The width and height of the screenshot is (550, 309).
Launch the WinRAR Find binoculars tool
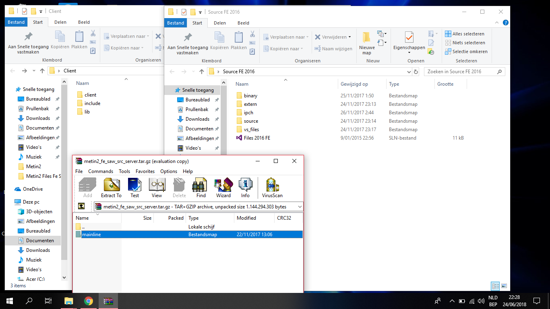[201, 188]
